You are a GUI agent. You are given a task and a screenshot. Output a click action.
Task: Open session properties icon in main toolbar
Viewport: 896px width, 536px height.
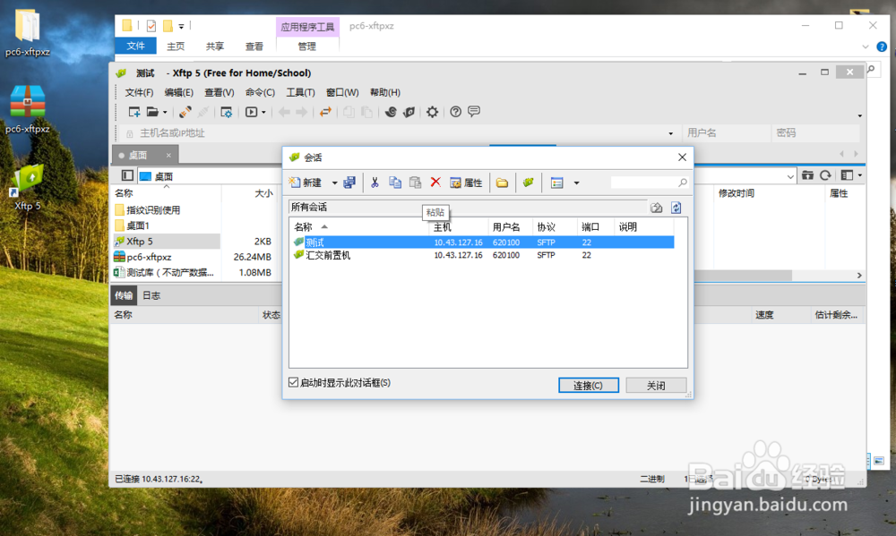pos(227,112)
